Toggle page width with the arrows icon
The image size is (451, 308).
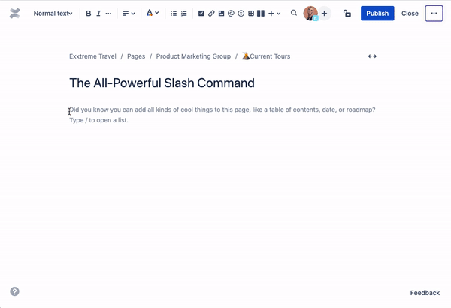pyautogui.click(x=372, y=56)
